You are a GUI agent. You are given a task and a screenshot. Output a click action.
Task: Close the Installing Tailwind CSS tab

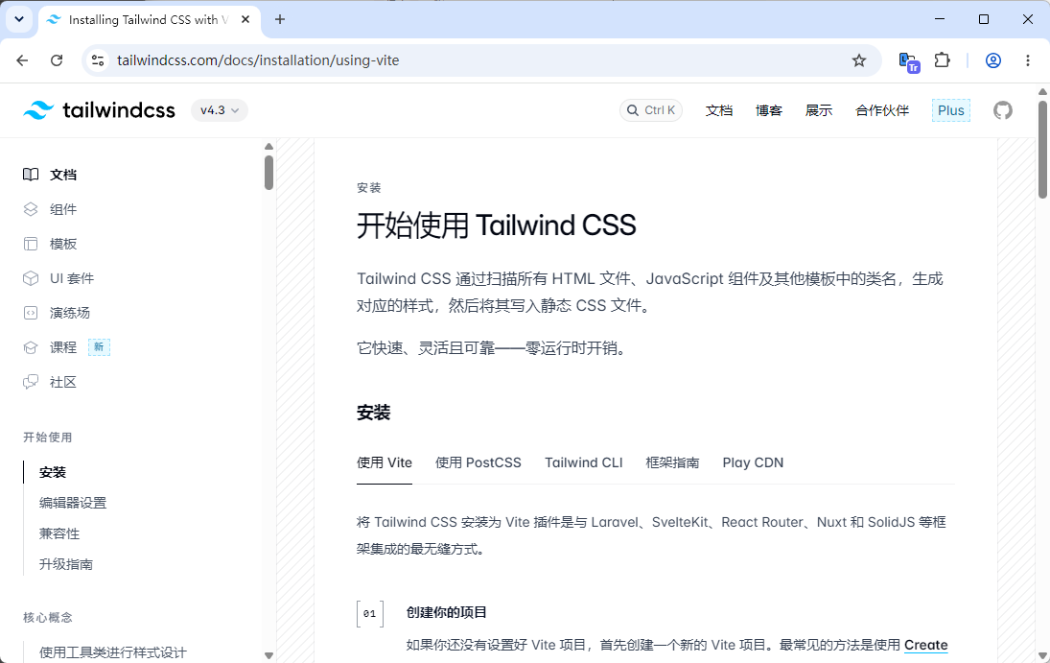coord(245,19)
